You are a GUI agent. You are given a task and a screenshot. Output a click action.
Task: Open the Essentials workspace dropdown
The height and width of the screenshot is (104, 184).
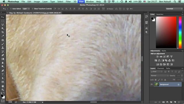pyautogui.click(x=174, y=9)
